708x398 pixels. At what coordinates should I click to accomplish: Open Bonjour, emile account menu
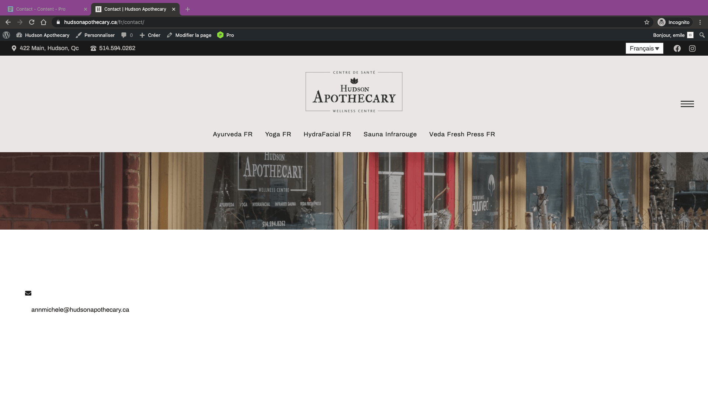[x=673, y=35]
